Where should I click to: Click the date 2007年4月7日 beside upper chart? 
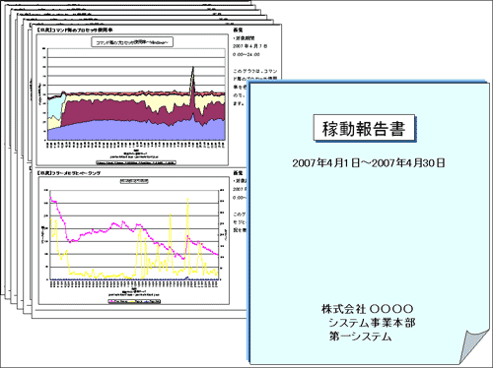pyautogui.click(x=250, y=46)
